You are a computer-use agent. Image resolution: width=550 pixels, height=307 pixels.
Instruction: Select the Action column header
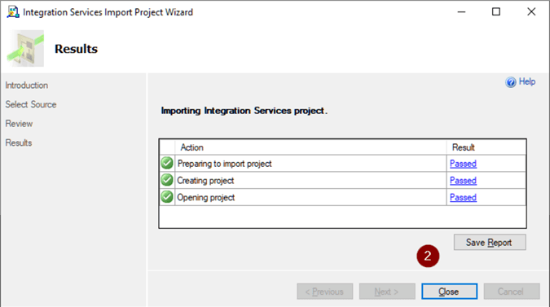tap(310, 147)
